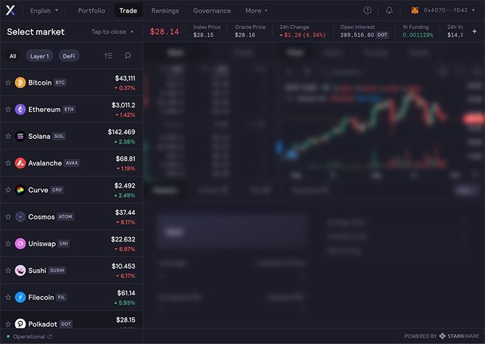Click the 24h Change $1.28 (4.34%) value

tap(303, 35)
